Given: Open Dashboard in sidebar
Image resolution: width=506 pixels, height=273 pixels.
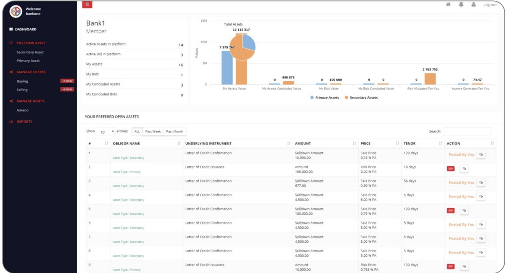Looking at the screenshot, I should coord(23,29).
